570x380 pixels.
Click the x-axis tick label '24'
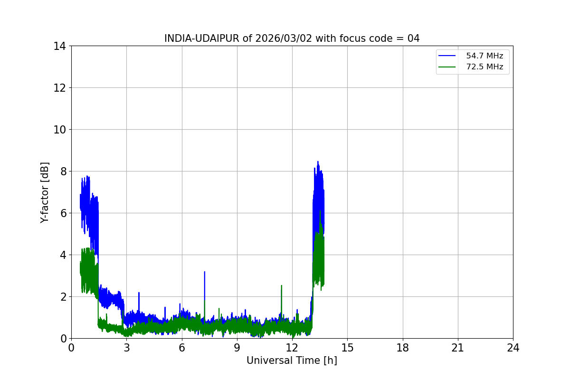coord(513,348)
